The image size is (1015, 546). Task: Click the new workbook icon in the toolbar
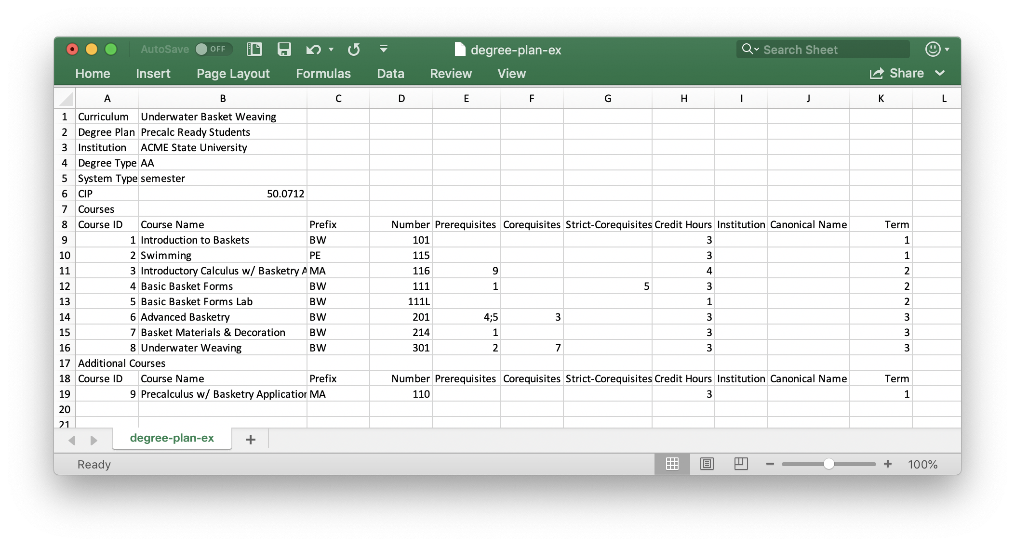(x=254, y=49)
